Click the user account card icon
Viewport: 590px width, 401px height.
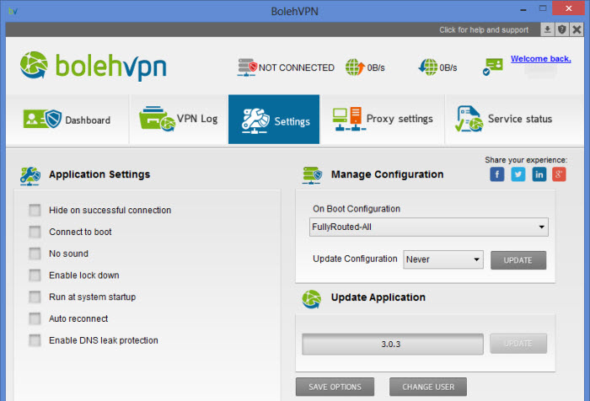click(x=492, y=67)
